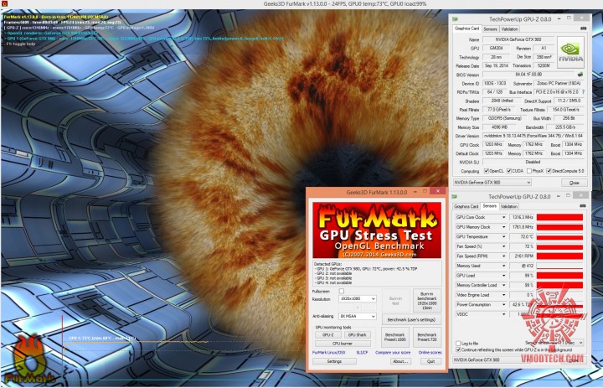Launch GPU-Z from GPU monitoring tools

point(328,335)
